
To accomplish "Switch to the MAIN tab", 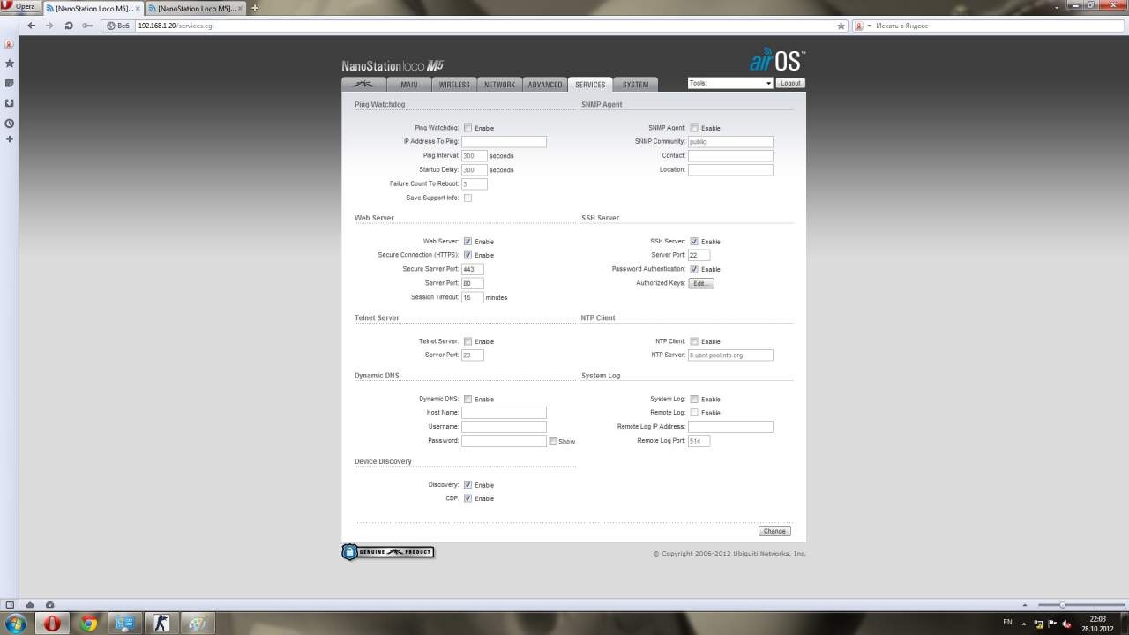I will click(x=409, y=85).
